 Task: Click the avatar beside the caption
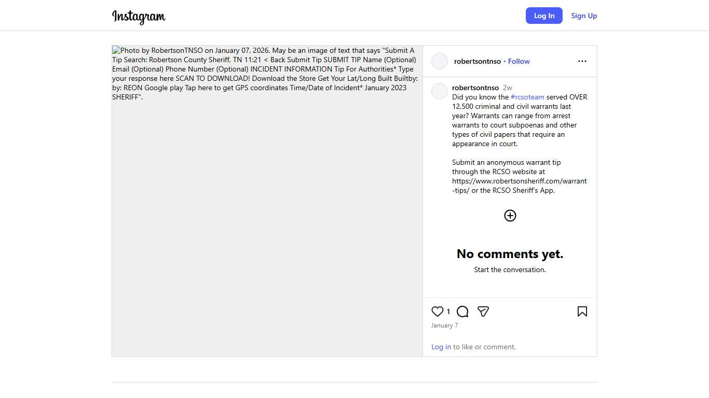[440, 91]
